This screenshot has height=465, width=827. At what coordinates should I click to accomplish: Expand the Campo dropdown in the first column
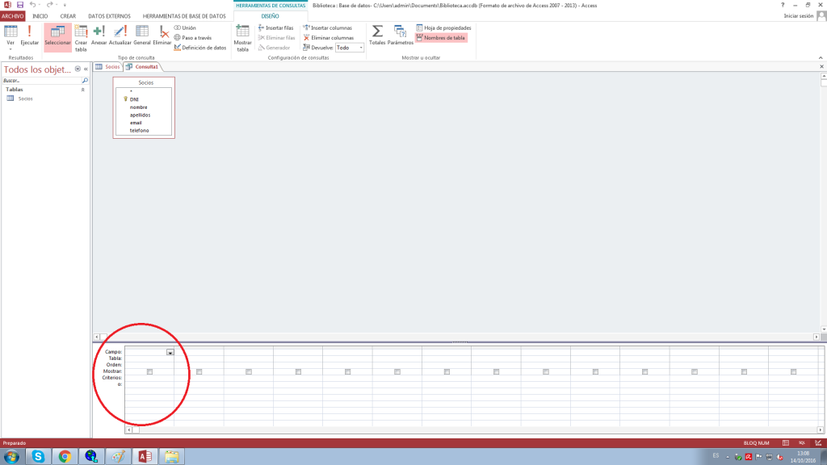[170, 352]
